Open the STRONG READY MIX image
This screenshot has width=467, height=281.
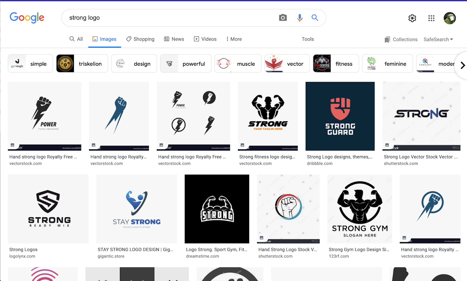click(x=48, y=209)
